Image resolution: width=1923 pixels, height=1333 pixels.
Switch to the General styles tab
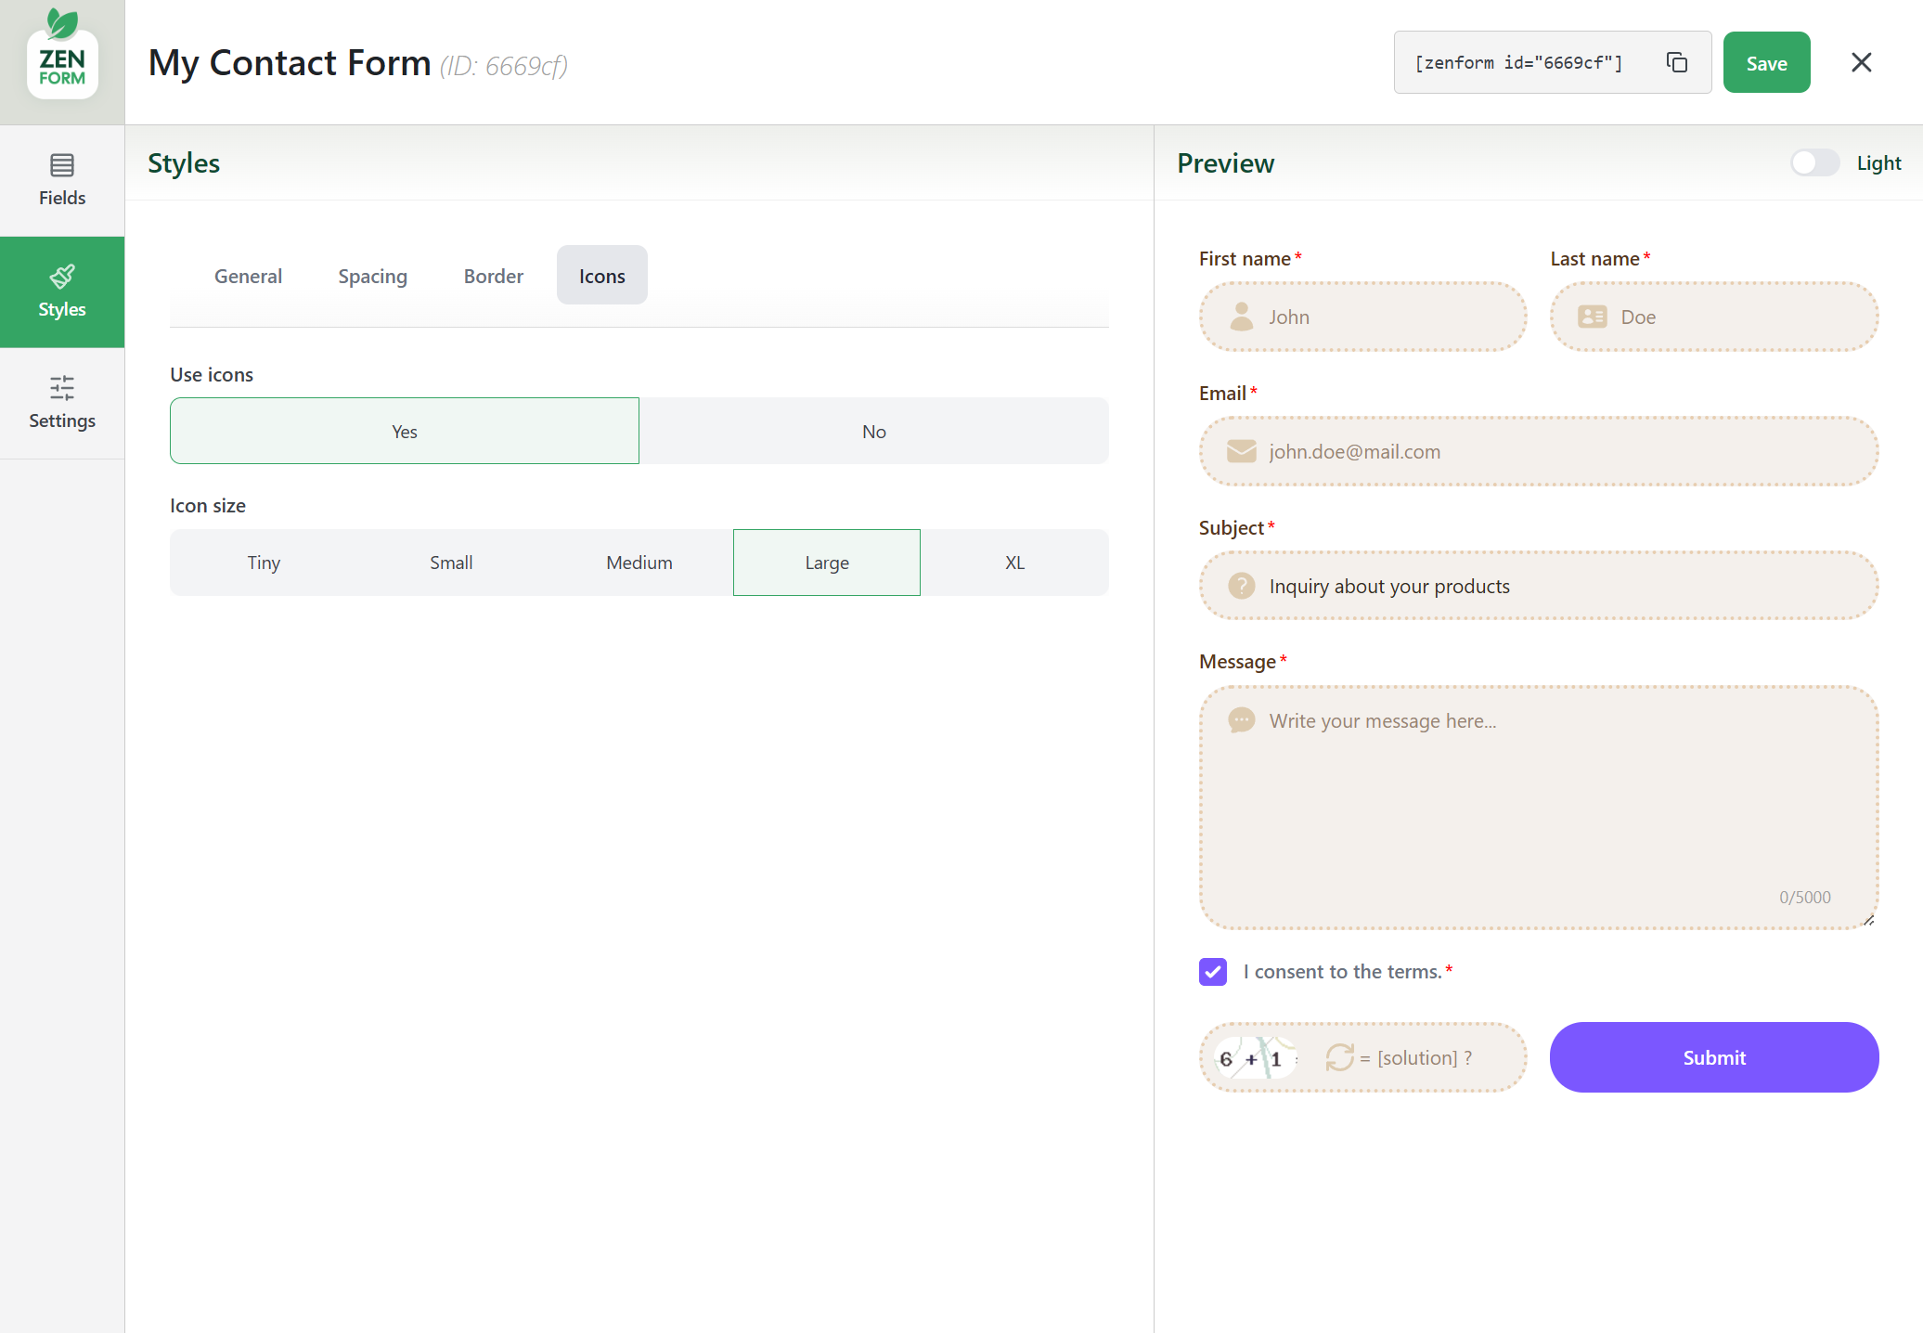point(248,276)
